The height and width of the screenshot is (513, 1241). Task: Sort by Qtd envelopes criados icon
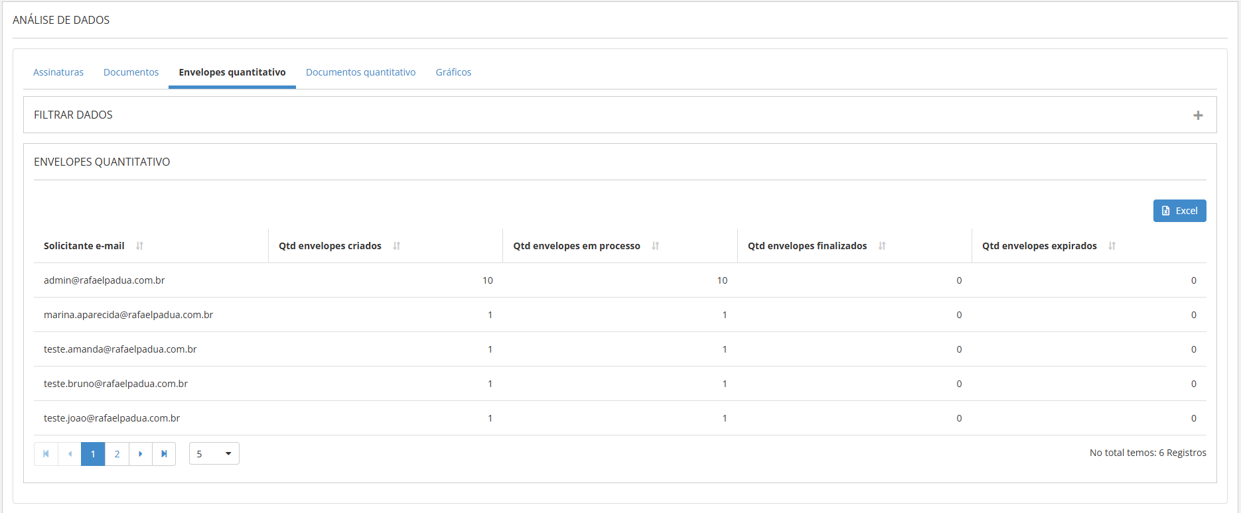(396, 246)
